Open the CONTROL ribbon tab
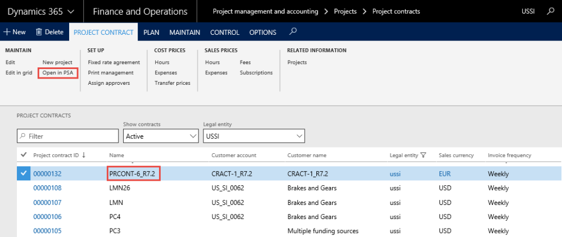Viewport: 562px width, 237px height. tap(225, 32)
